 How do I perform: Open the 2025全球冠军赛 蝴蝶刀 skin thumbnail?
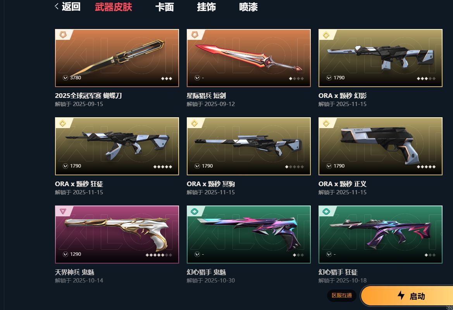coord(117,58)
